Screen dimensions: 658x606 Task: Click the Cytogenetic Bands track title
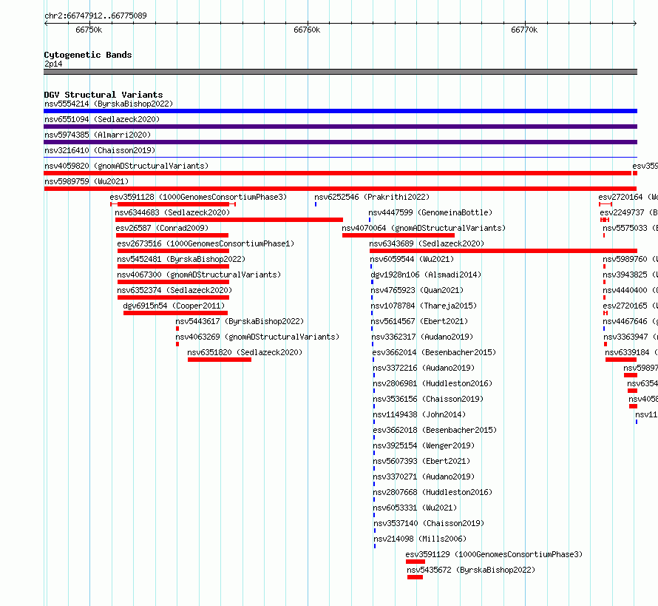click(x=88, y=55)
